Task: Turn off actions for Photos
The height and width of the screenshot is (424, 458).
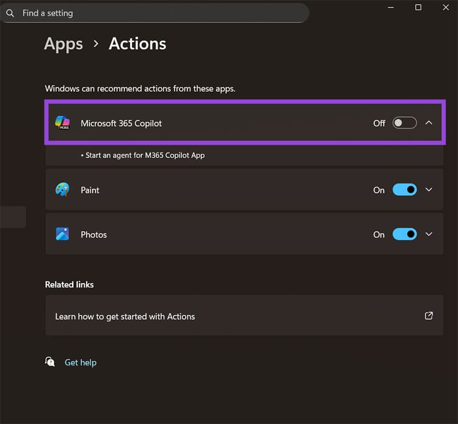Action: [x=406, y=234]
